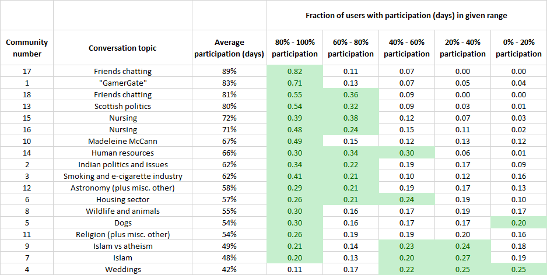Click the "60% - 80% participation" header
Image resolution: width=547 pixels, height=275 pixels.
350,48
